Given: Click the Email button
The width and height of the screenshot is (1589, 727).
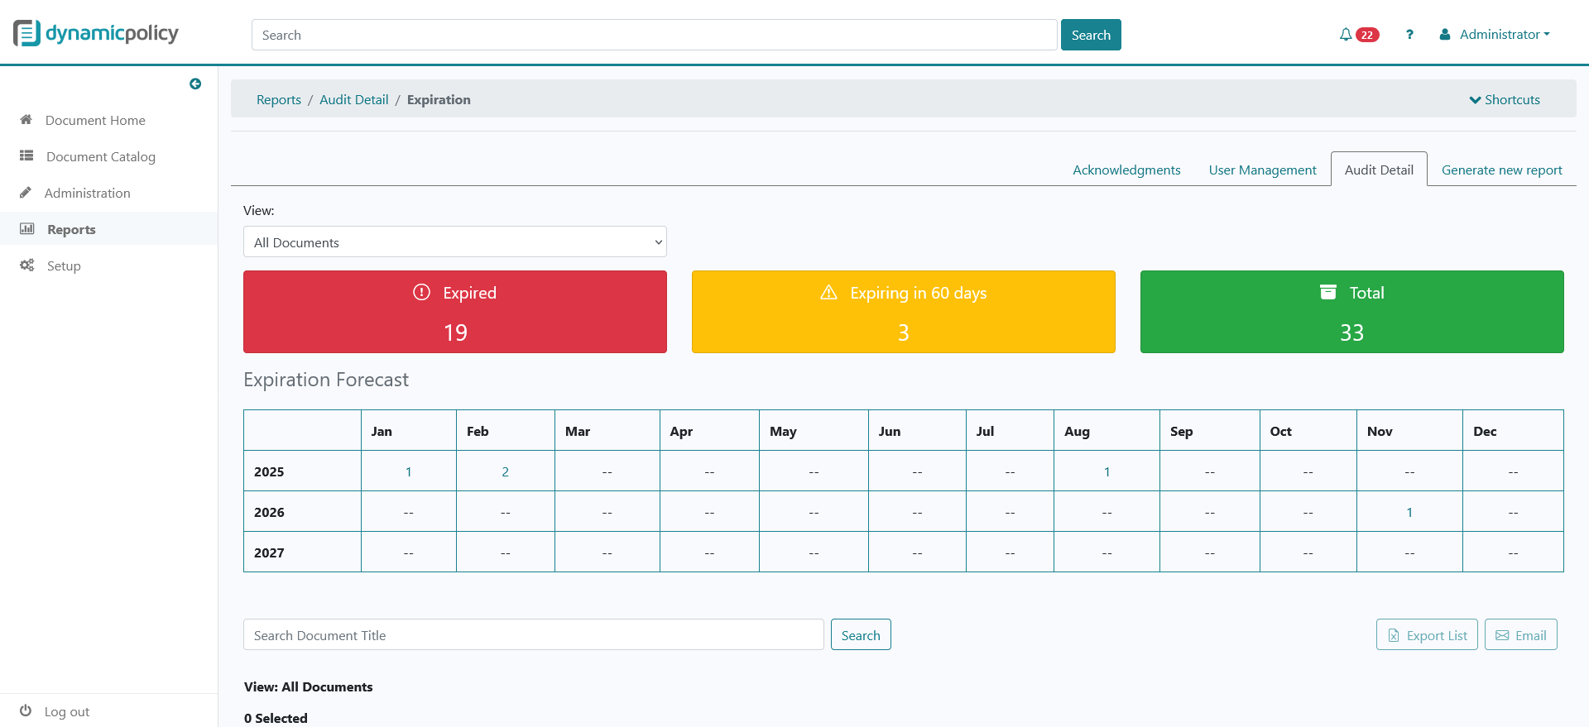Looking at the screenshot, I should coord(1520,634).
